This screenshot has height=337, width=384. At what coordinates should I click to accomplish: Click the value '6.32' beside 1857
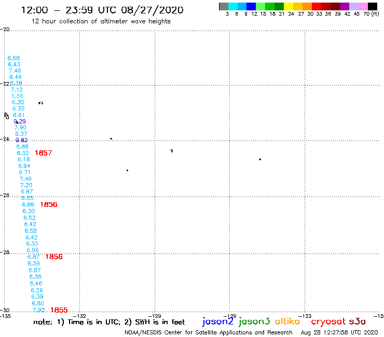tap(23, 153)
